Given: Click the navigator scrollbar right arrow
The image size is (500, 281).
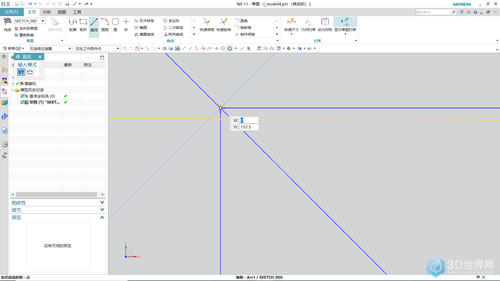Looking at the screenshot, I should coord(102,194).
